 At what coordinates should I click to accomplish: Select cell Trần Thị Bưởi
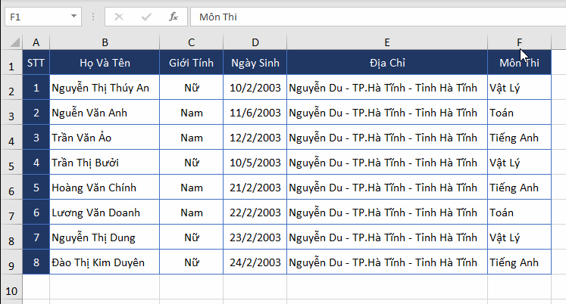coord(105,162)
